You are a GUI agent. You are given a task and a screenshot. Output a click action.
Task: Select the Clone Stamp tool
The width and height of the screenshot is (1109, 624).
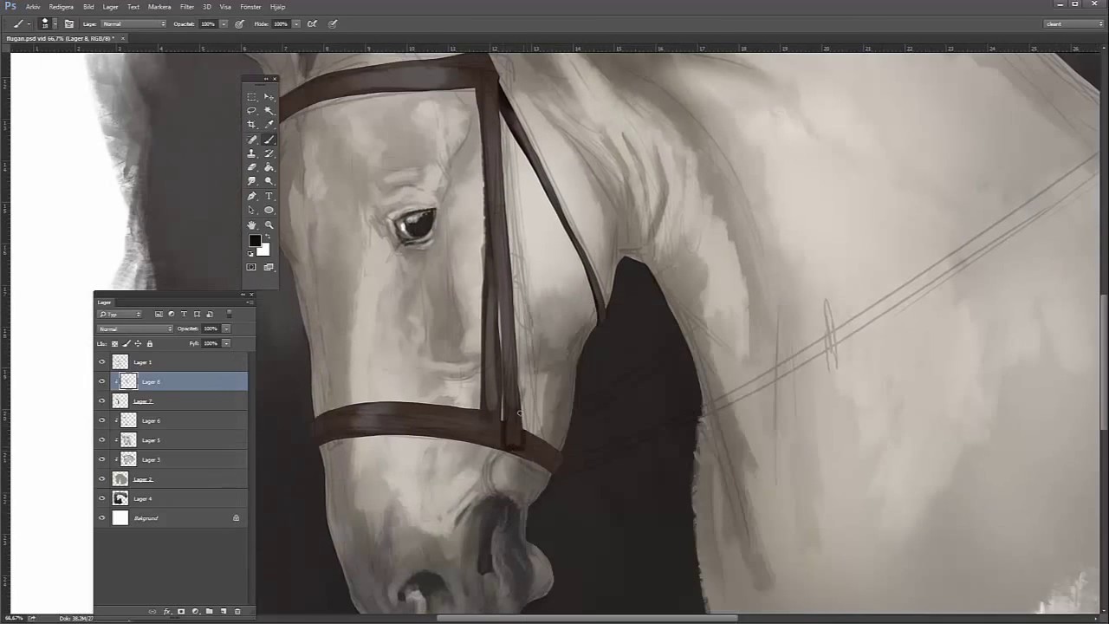click(x=251, y=153)
